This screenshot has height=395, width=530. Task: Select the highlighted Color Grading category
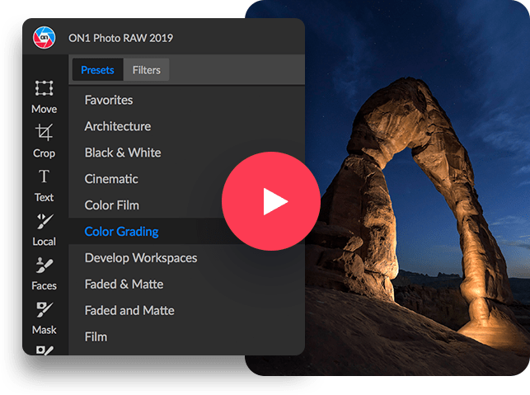(x=186, y=232)
